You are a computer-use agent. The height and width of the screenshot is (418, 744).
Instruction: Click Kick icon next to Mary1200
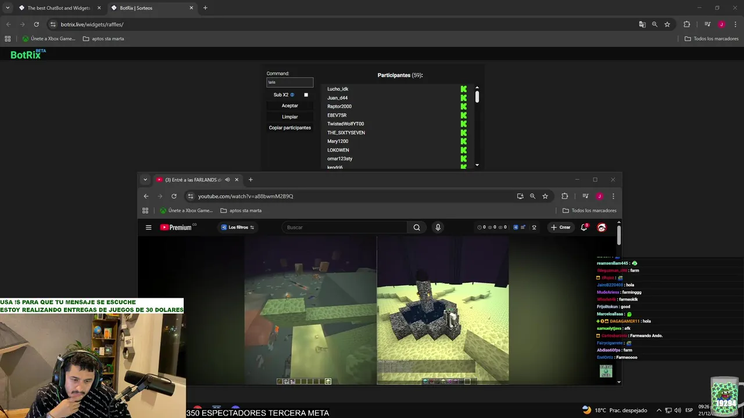(x=463, y=141)
